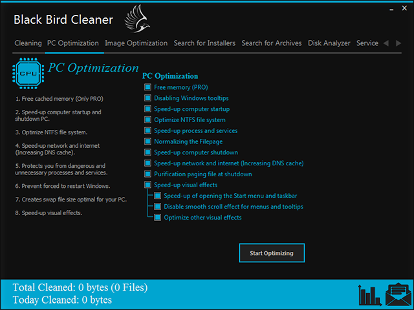Screen dimensions: 414x310
Task: Click the Black Bird logo icon
Action: point(137,19)
